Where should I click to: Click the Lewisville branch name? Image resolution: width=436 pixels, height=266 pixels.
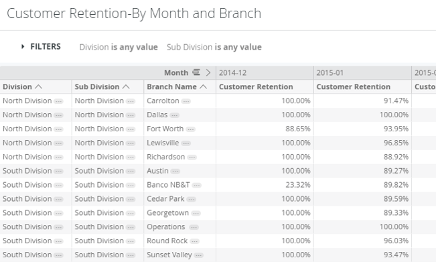pos(163,143)
